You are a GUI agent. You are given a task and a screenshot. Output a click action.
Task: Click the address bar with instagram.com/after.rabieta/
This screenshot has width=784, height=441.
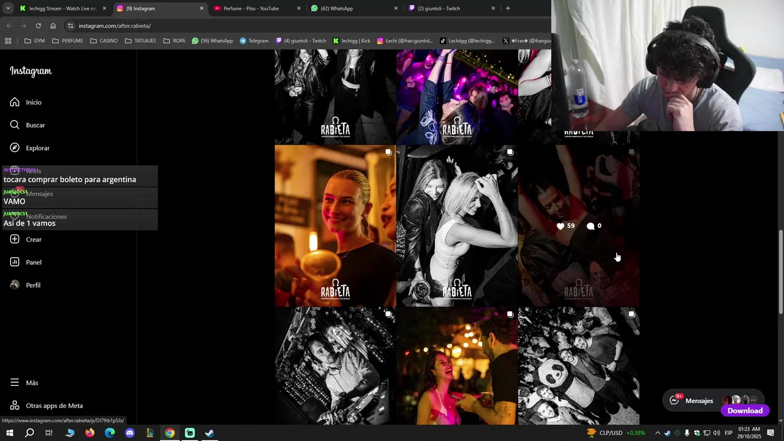(306, 26)
